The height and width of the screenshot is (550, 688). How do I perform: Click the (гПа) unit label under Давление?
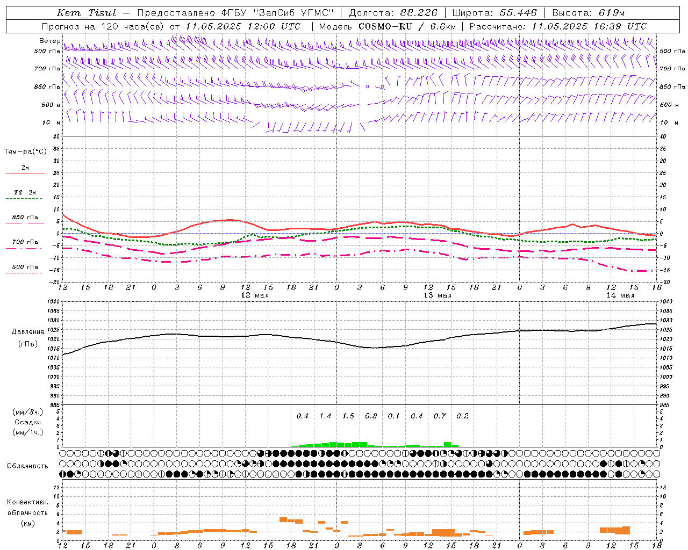27,344
